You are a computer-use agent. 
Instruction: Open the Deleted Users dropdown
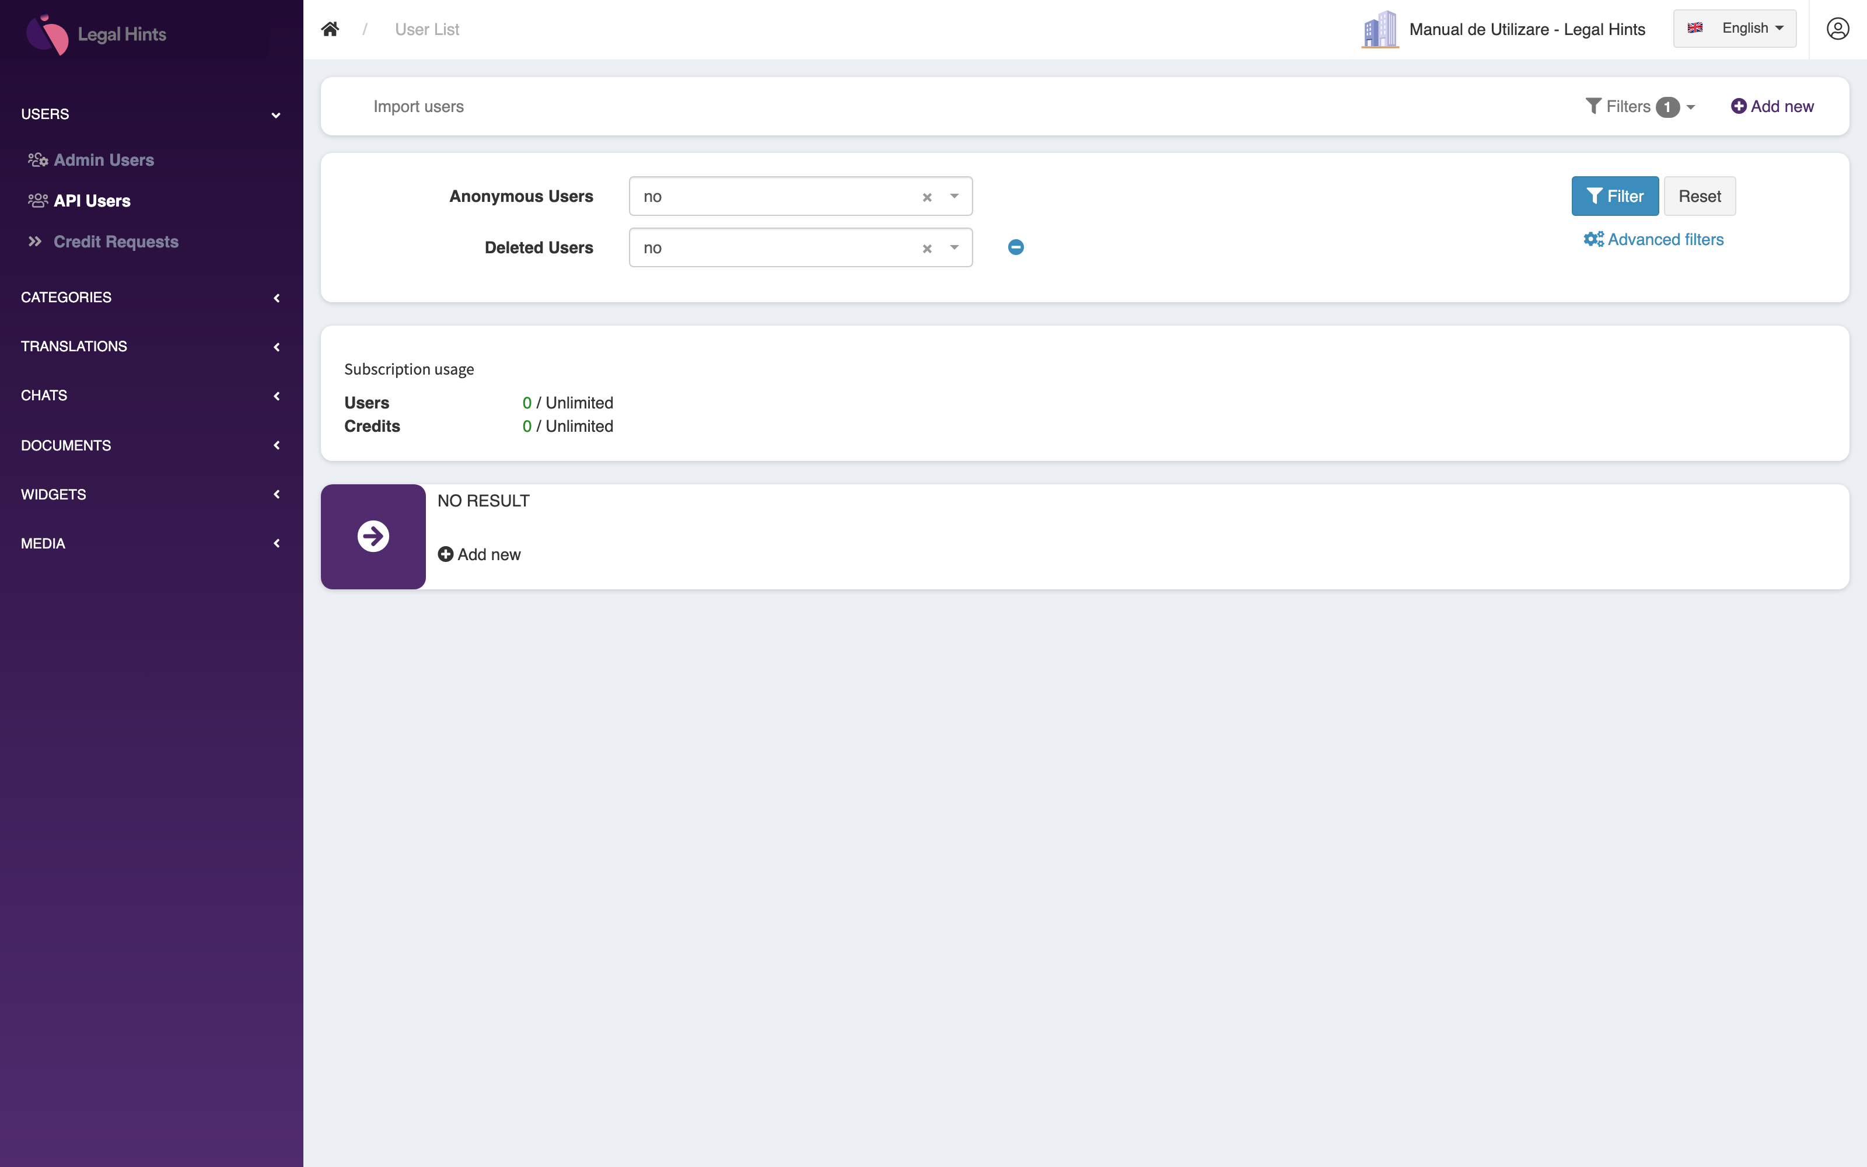pyautogui.click(x=801, y=247)
